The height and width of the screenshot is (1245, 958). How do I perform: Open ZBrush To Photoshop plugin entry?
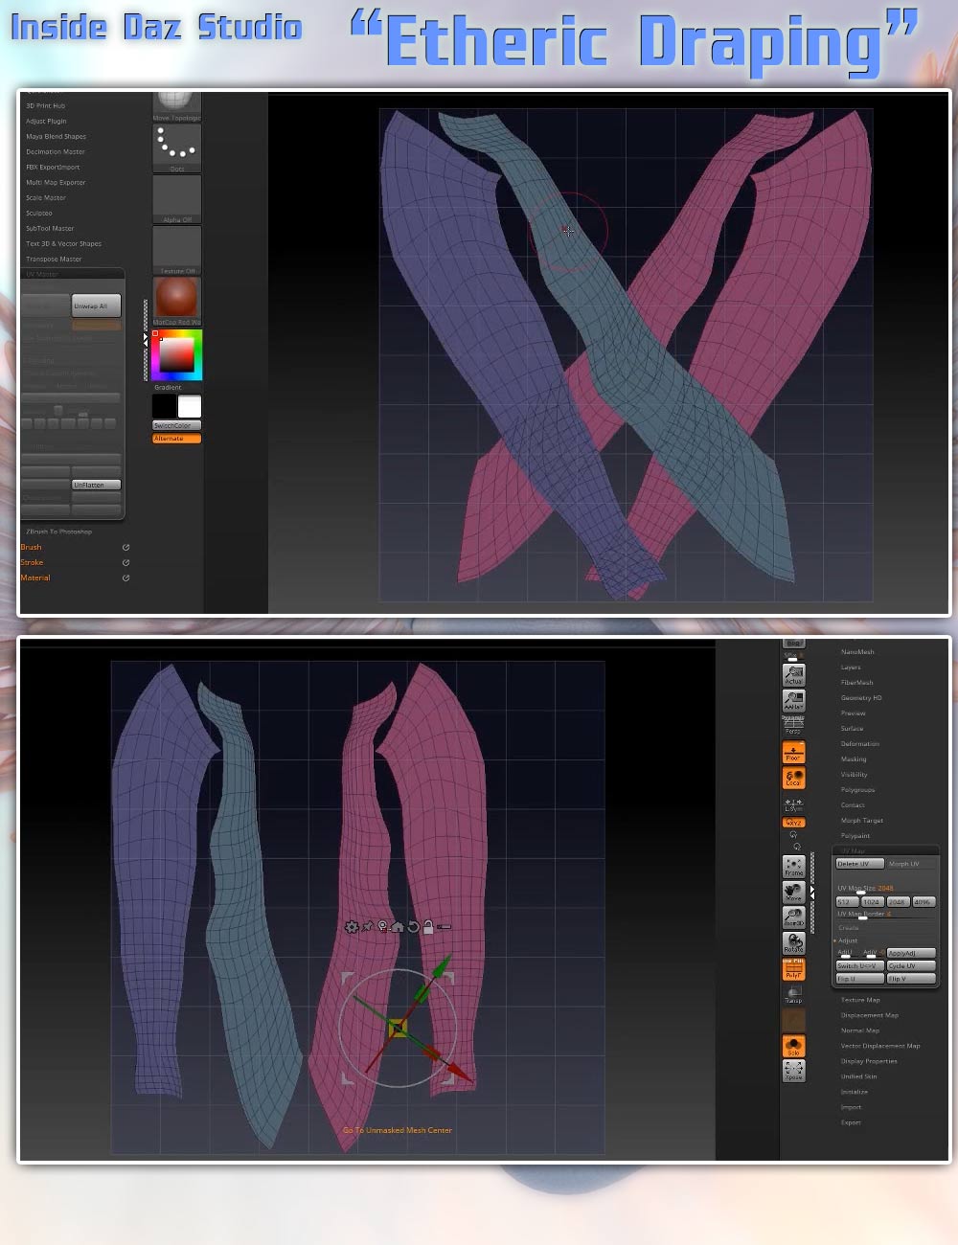[58, 532]
